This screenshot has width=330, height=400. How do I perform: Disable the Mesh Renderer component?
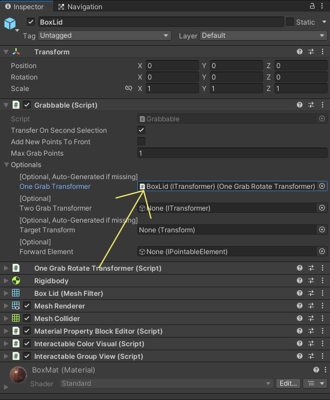tap(27, 306)
